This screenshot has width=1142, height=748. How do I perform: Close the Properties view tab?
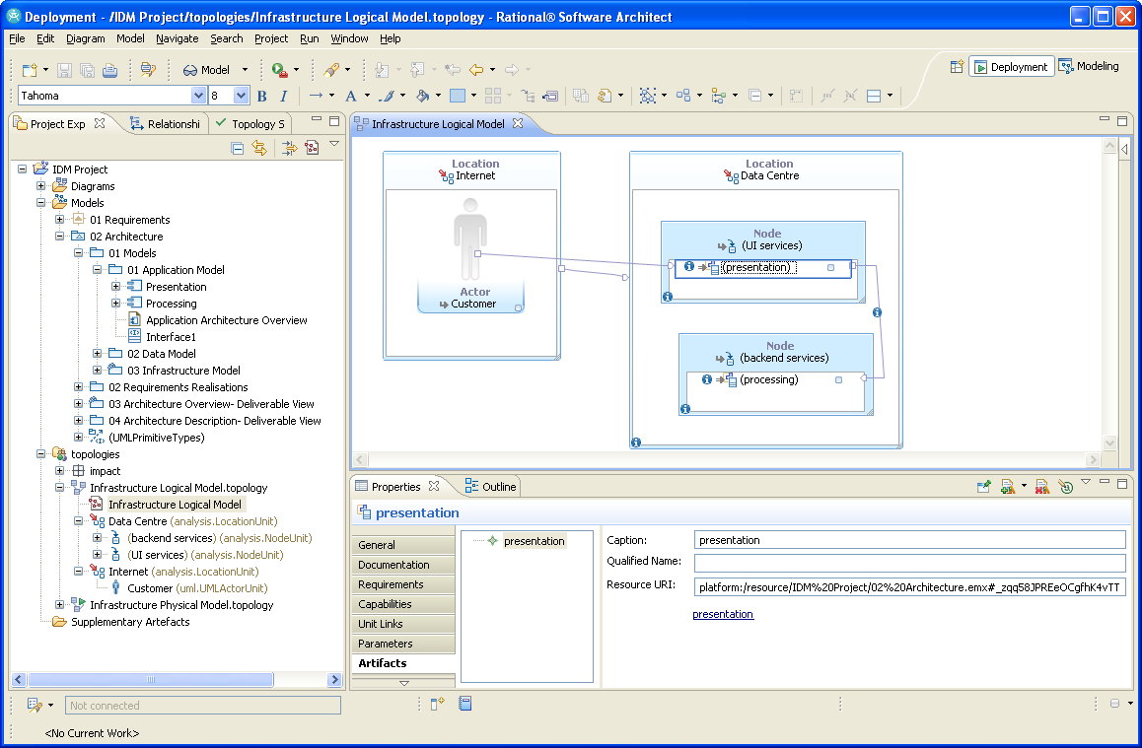pos(434,486)
